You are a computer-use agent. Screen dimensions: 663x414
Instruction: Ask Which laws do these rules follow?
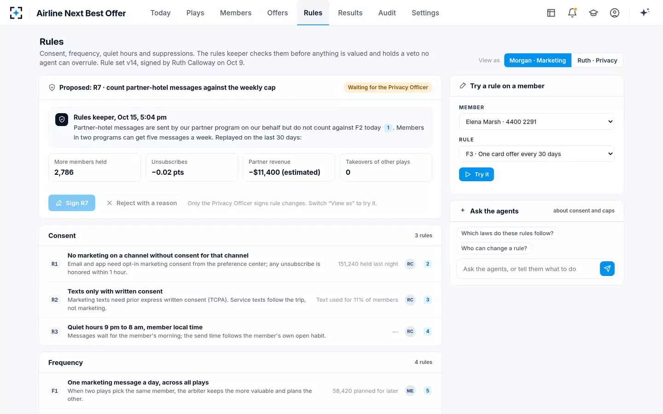coord(507,233)
